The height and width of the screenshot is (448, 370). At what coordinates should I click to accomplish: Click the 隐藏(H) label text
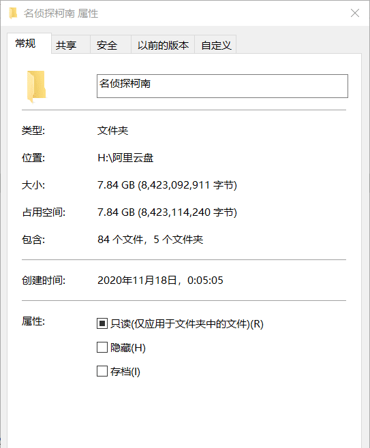(x=128, y=348)
